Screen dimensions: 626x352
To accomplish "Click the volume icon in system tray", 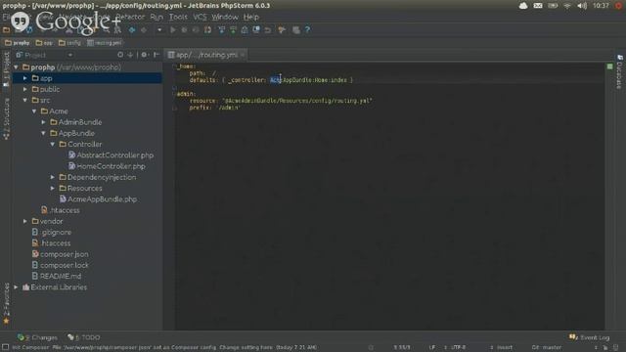I will coord(582,6).
